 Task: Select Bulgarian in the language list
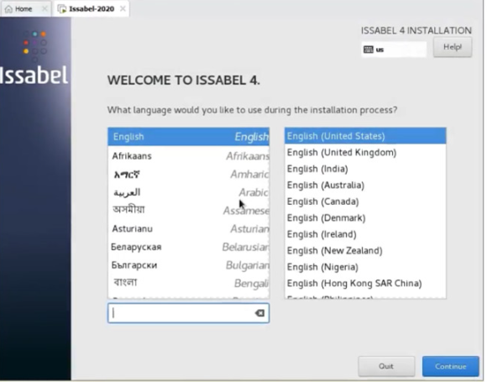pos(189,265)
